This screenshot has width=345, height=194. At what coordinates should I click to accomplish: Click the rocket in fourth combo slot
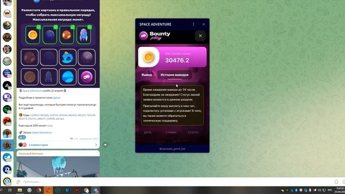(84, 34)
